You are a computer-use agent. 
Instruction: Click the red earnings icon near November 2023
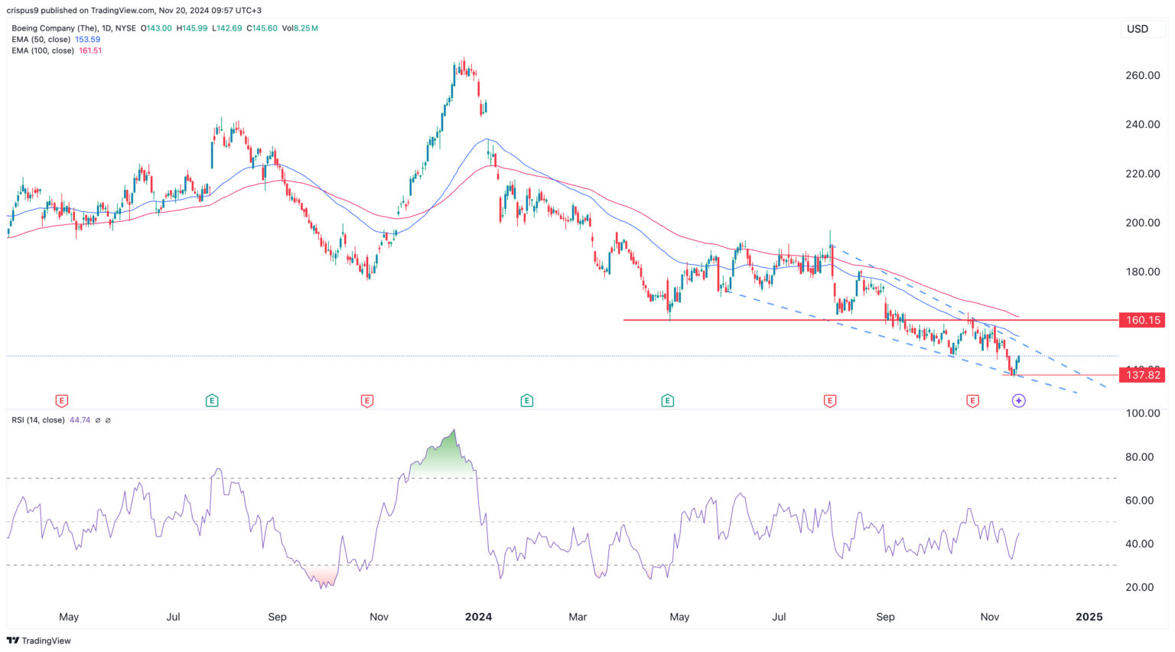point(366,400)
